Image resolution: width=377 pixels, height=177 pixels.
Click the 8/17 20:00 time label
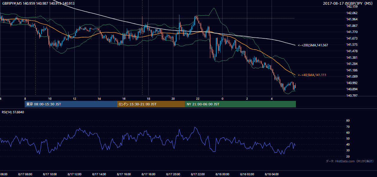click(173, 174)
